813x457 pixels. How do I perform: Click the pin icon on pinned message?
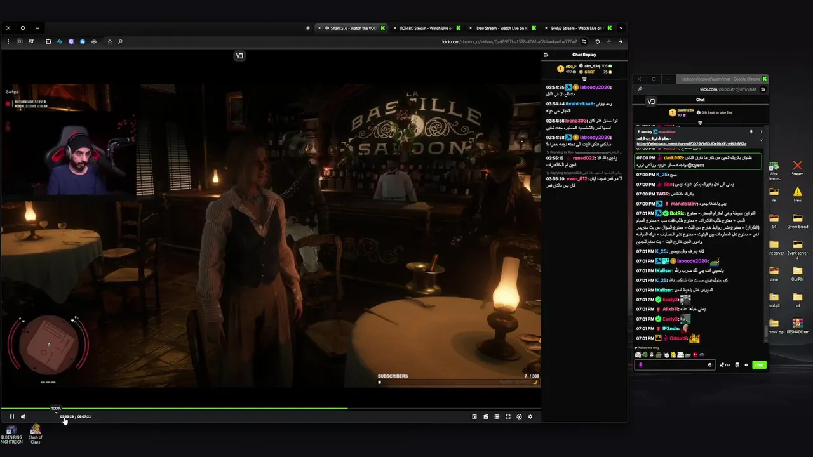click(751, 131)
